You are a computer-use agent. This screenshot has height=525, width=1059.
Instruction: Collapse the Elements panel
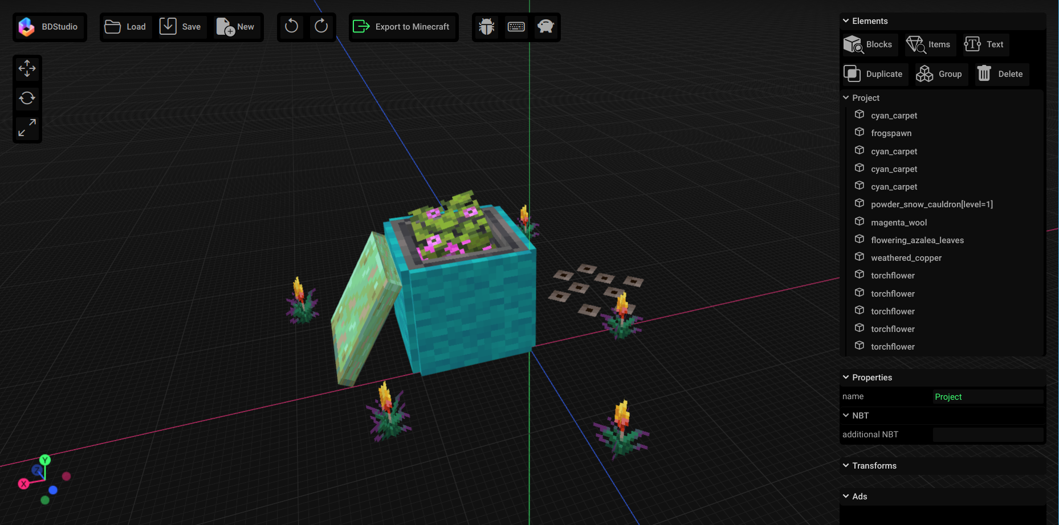(846, 21)
